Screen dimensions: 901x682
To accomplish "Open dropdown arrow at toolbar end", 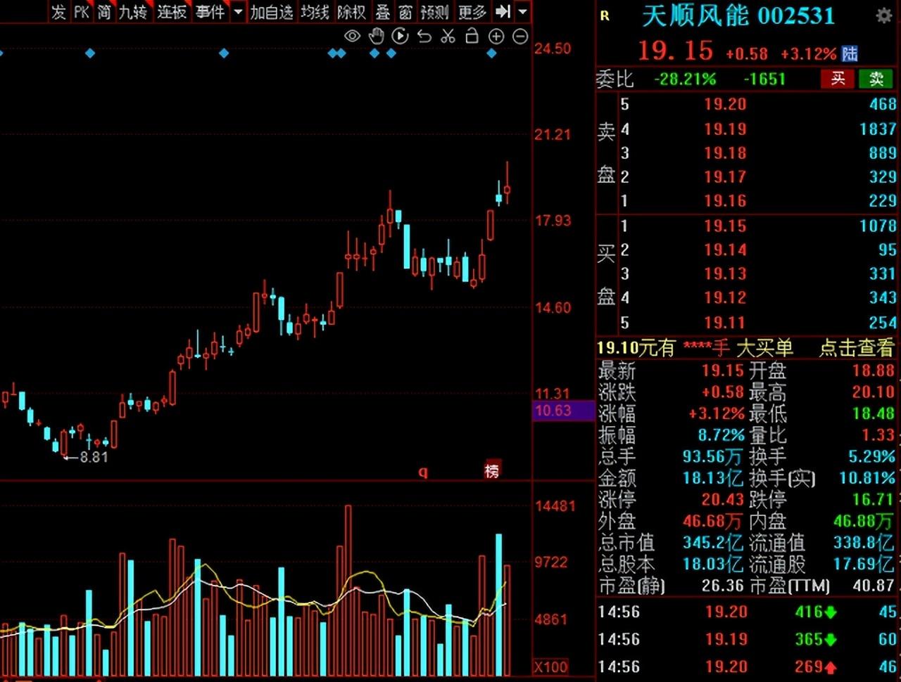I will point(522,12).
